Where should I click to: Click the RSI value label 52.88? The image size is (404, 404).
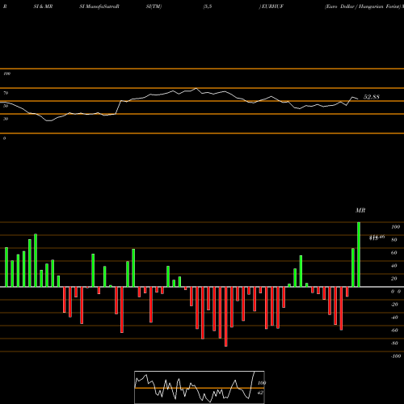click(x=372, y=97)
